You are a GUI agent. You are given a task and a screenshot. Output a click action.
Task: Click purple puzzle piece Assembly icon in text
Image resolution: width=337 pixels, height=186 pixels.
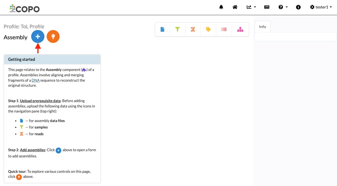pos(84,70)
